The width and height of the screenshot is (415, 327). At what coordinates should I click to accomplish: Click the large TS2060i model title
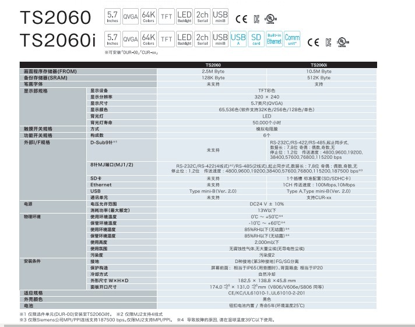58,40
